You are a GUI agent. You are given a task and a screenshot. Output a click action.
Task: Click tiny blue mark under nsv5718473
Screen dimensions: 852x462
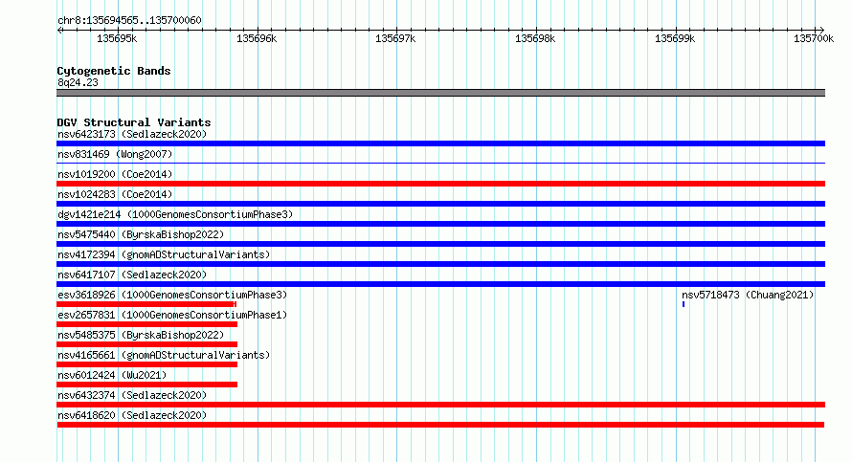tap(683, 304)
